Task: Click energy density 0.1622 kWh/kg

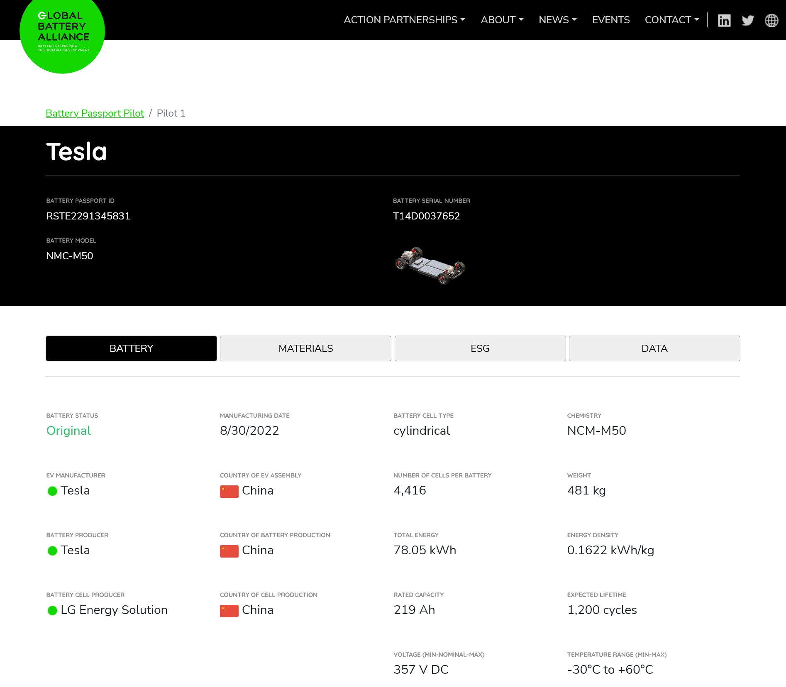Action: [x=610, y=550]
